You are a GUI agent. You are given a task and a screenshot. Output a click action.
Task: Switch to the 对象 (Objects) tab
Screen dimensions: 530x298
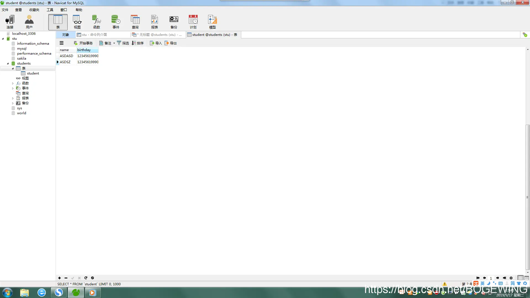click(66, 35)
